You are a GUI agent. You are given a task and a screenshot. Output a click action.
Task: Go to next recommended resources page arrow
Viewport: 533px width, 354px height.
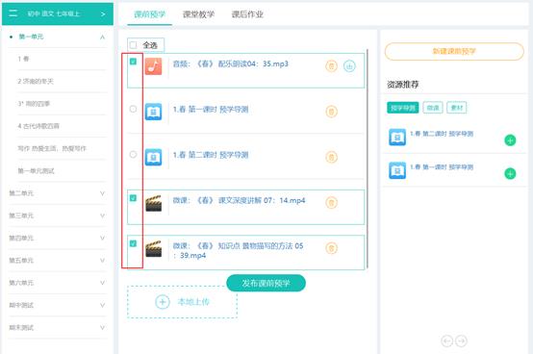pyautogui.click(x=461, y=341)
